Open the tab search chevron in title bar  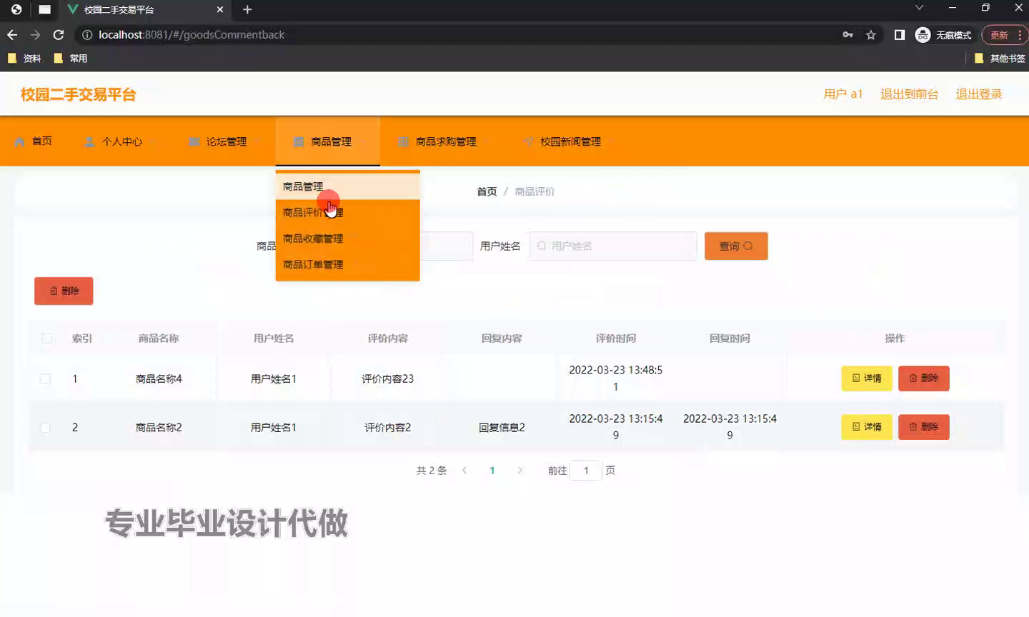click(919, 8)
